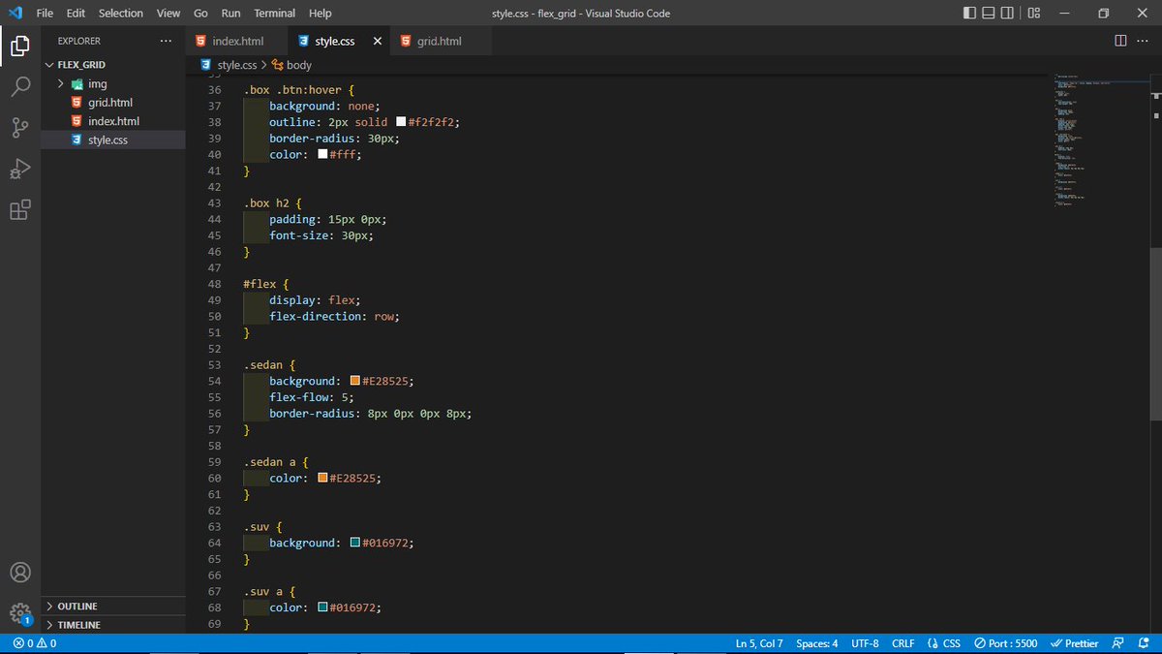Viewport: 1162px width, 654px height.
Task: Open the Extensions view
Action: [x=19, y=210]
